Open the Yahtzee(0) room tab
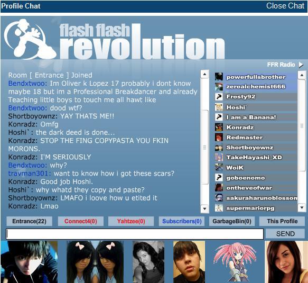The image size is (308, 283). [x=131, y=221]
